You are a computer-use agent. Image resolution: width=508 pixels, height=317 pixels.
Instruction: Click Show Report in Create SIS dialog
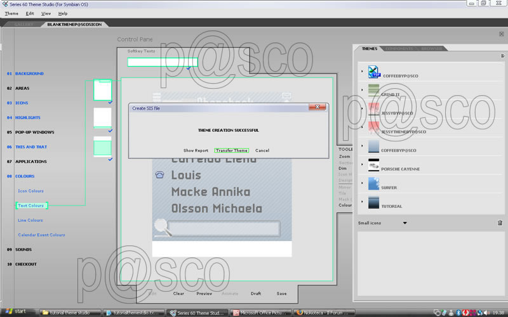pyautogui.click(x=196, y=150)
